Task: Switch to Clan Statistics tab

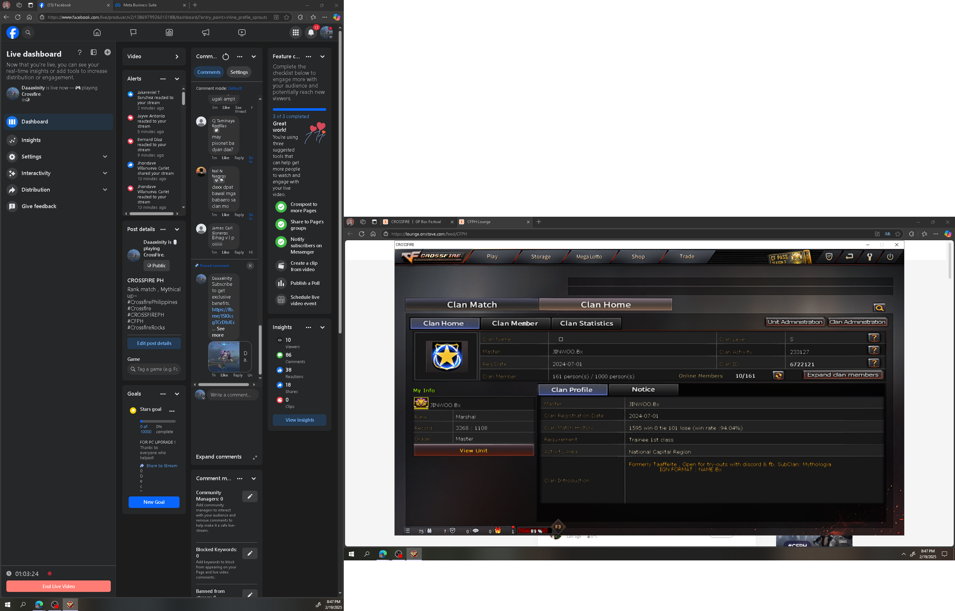Action: (586, 323)
